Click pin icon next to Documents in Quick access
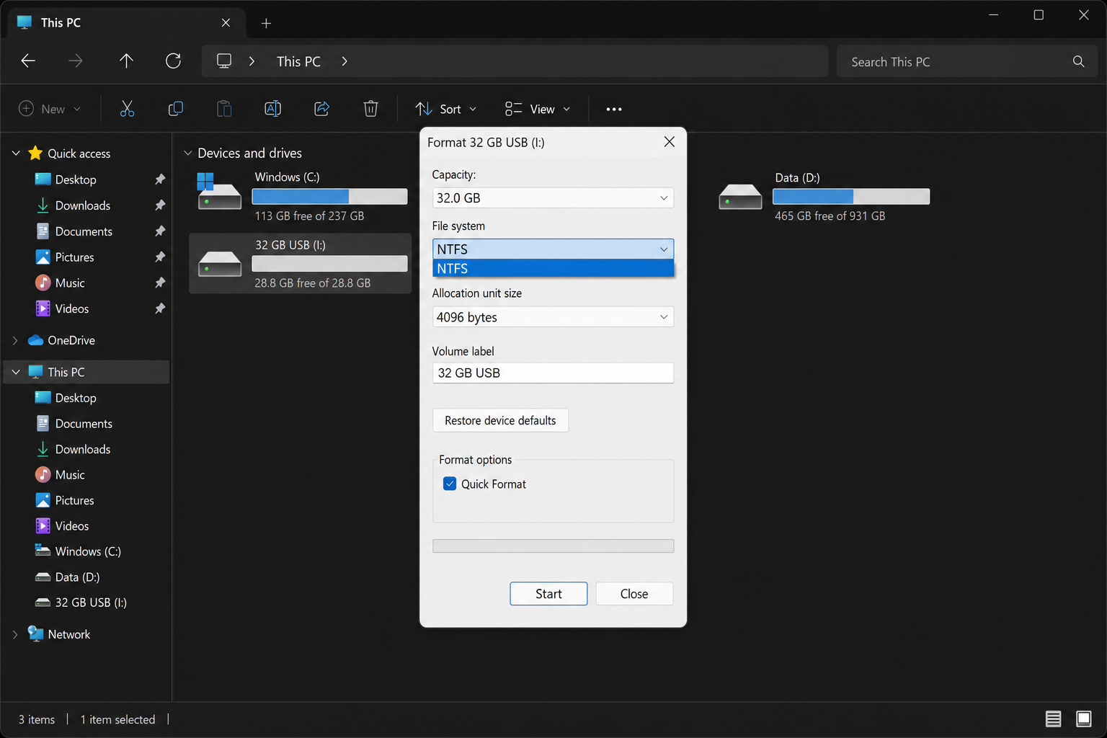 click(x=159, y=231)
